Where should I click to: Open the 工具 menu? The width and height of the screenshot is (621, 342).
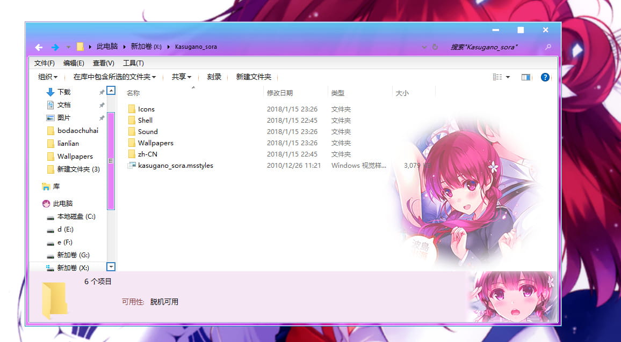[x=133, y=63]
